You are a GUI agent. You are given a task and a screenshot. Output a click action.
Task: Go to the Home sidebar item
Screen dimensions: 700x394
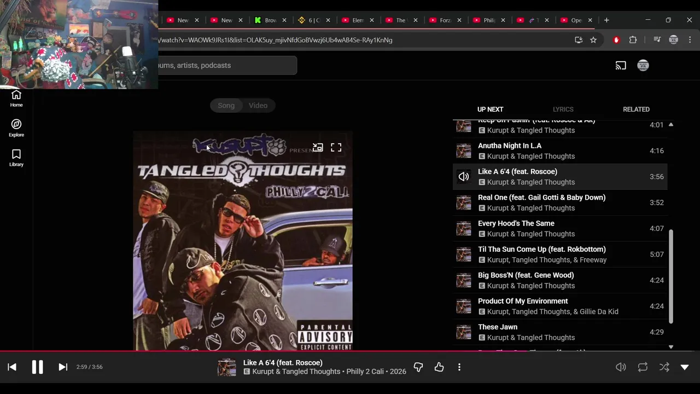(16, 99)
